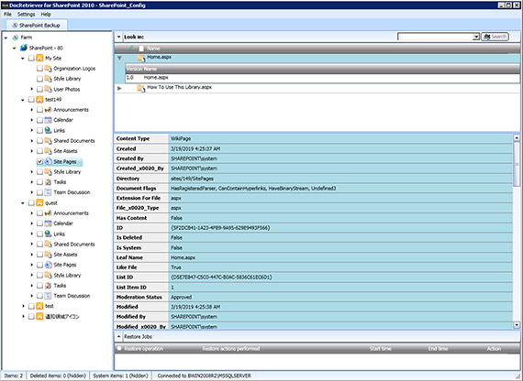This screenshot has width=523, height=381.
Task: Uncheck the Site Pages checkbox under test149
Action: point(39,161)
